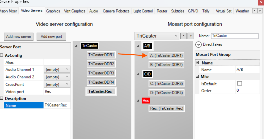
Task: Open the Camera Robotics tab
Action: pos(116,11)
